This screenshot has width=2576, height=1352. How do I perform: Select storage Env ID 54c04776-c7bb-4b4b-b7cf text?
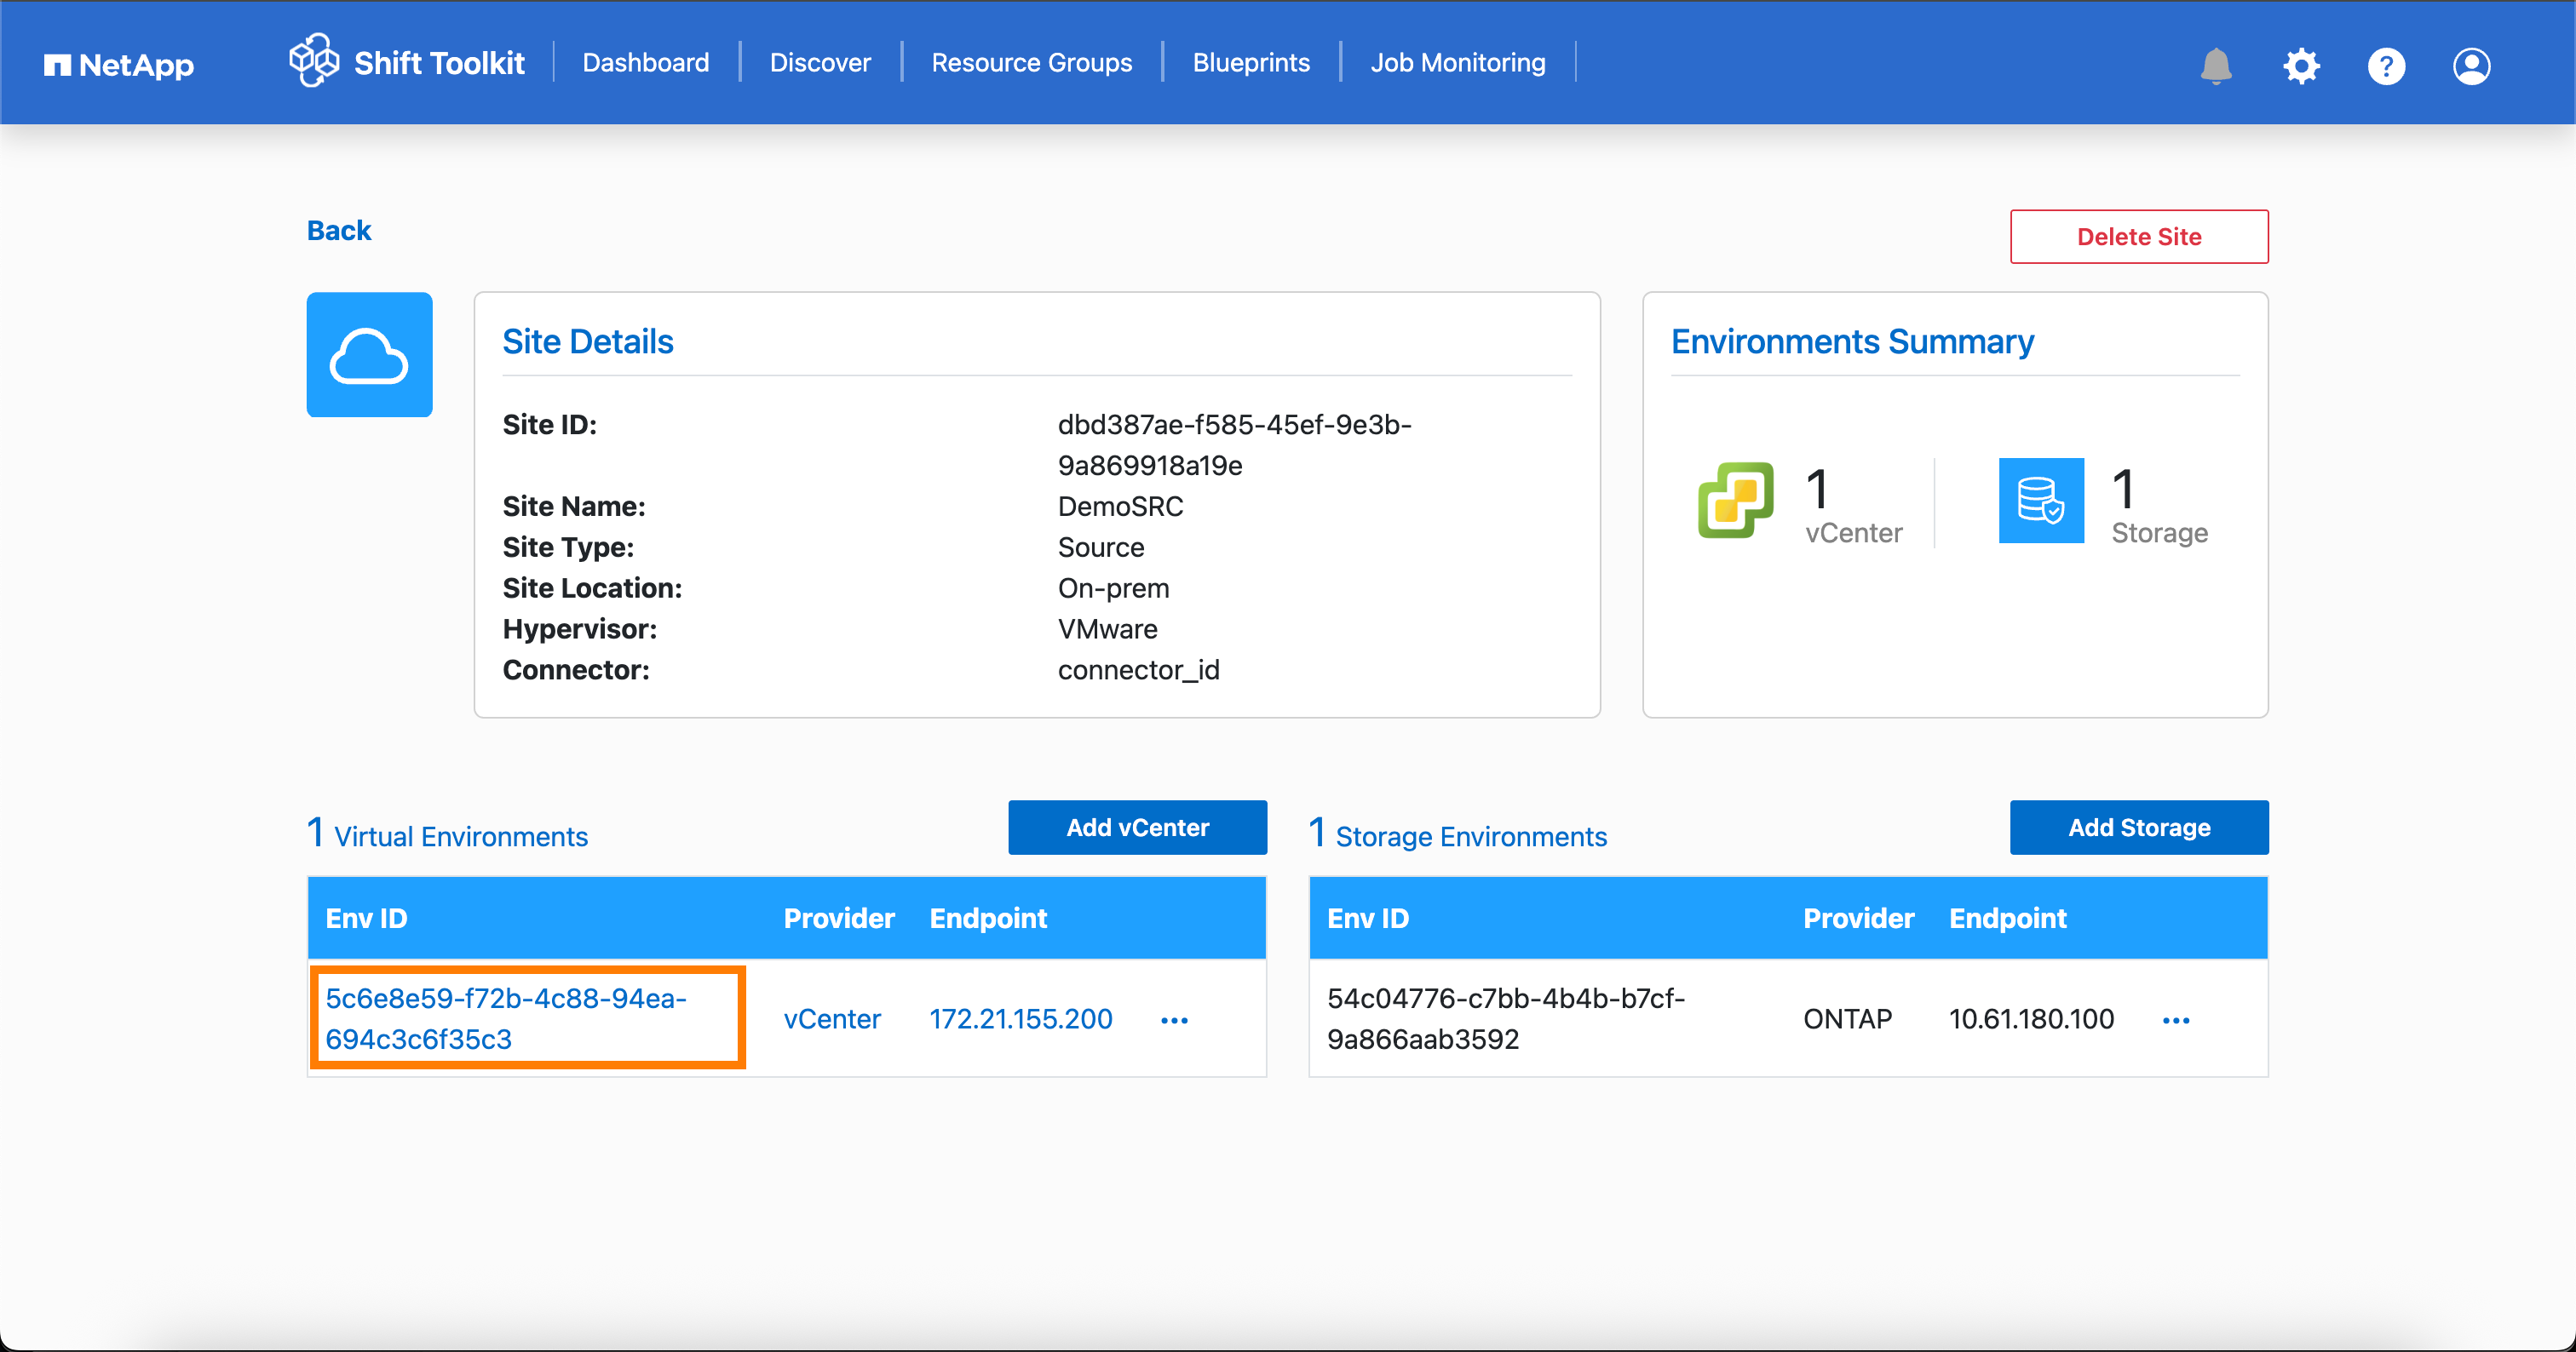pos(1506,1018)
